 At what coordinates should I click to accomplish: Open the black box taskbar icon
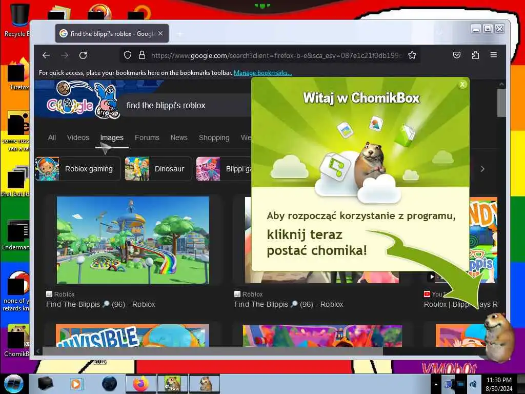pyautogui.click(x=45, y=384)
